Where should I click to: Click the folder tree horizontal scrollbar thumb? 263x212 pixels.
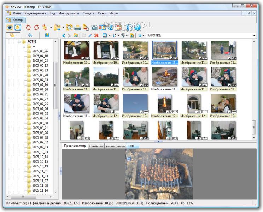point(23,196)
